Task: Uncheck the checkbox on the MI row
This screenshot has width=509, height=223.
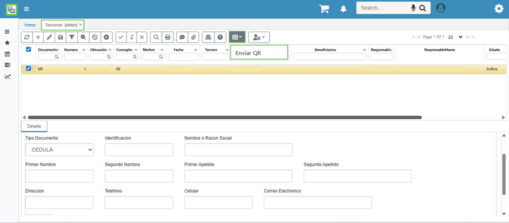Action: click(x=29, y=69)
